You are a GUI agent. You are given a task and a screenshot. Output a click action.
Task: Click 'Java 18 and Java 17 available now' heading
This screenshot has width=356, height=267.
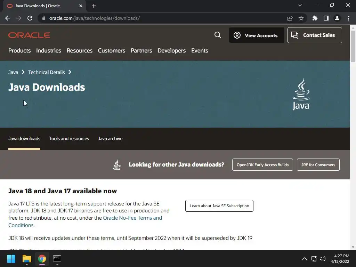tap(63, 191)
